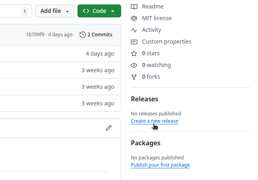Viewport: 258px width, 180px height.
Task: Click the forks branch icon
Action: click(134, 77)
